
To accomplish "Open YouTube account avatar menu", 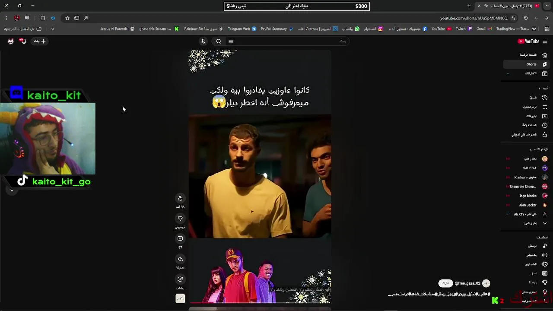I will coord(11,41).
